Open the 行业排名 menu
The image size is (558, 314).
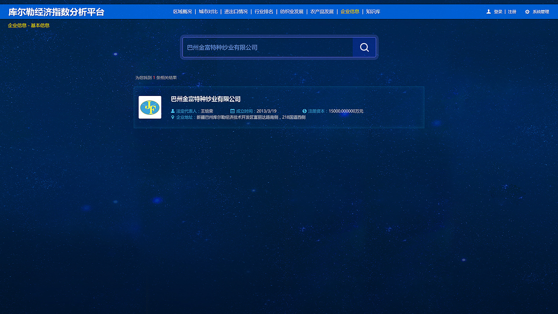point(264,12)
